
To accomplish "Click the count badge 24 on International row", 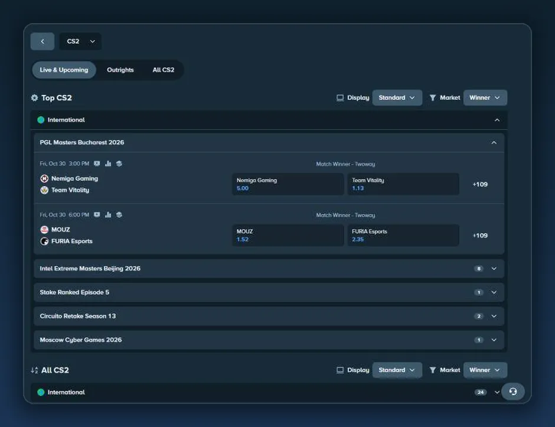I will 481,392.
